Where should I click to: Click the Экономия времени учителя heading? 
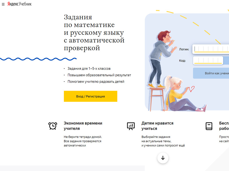(83, 126)
